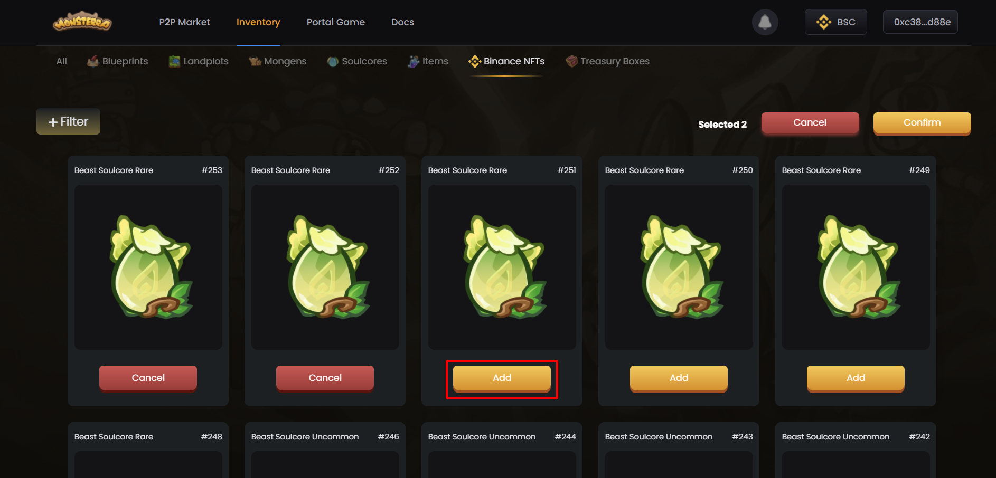Open the Portal Game page
The height and width of the screenshot is (478, 996).
pyautogui.click(x=336, y=22)
